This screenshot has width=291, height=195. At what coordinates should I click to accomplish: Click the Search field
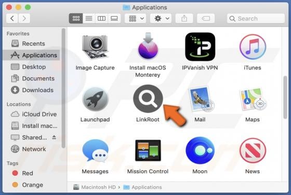pyautogui.click(x=256, y=18)
